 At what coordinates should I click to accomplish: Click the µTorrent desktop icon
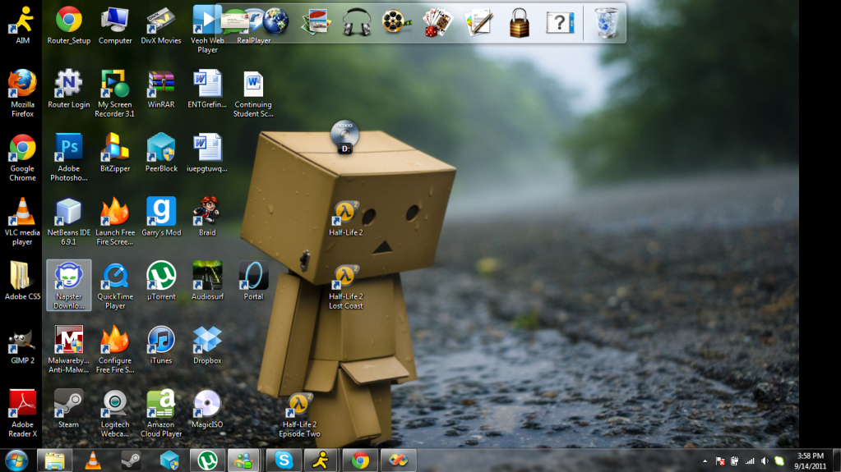tap(161, 277)
